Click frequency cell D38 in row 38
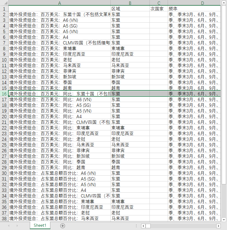 [194, 219]
